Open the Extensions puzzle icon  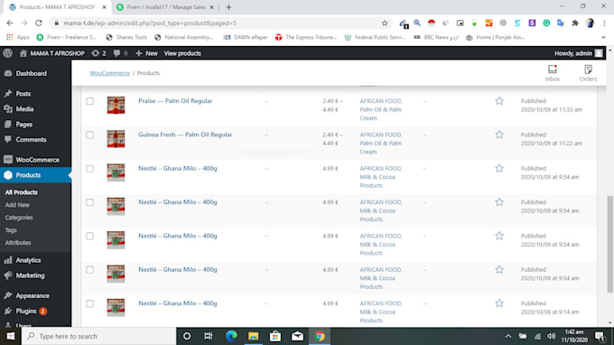coord(575,23)
